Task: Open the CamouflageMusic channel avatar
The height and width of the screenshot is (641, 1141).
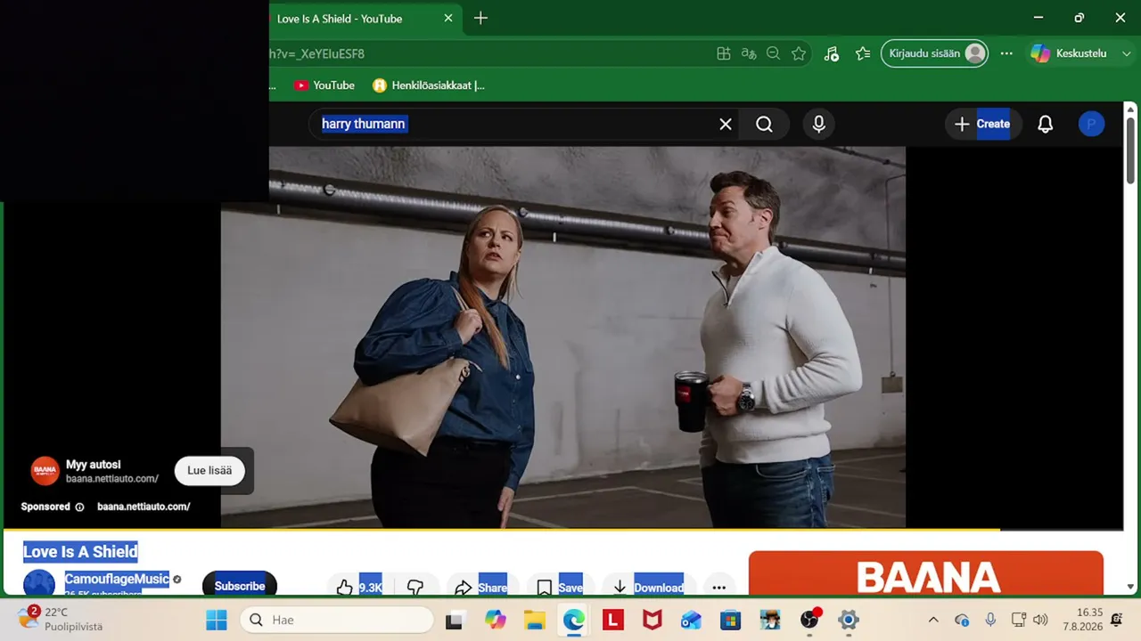Action: click(39, 583)
